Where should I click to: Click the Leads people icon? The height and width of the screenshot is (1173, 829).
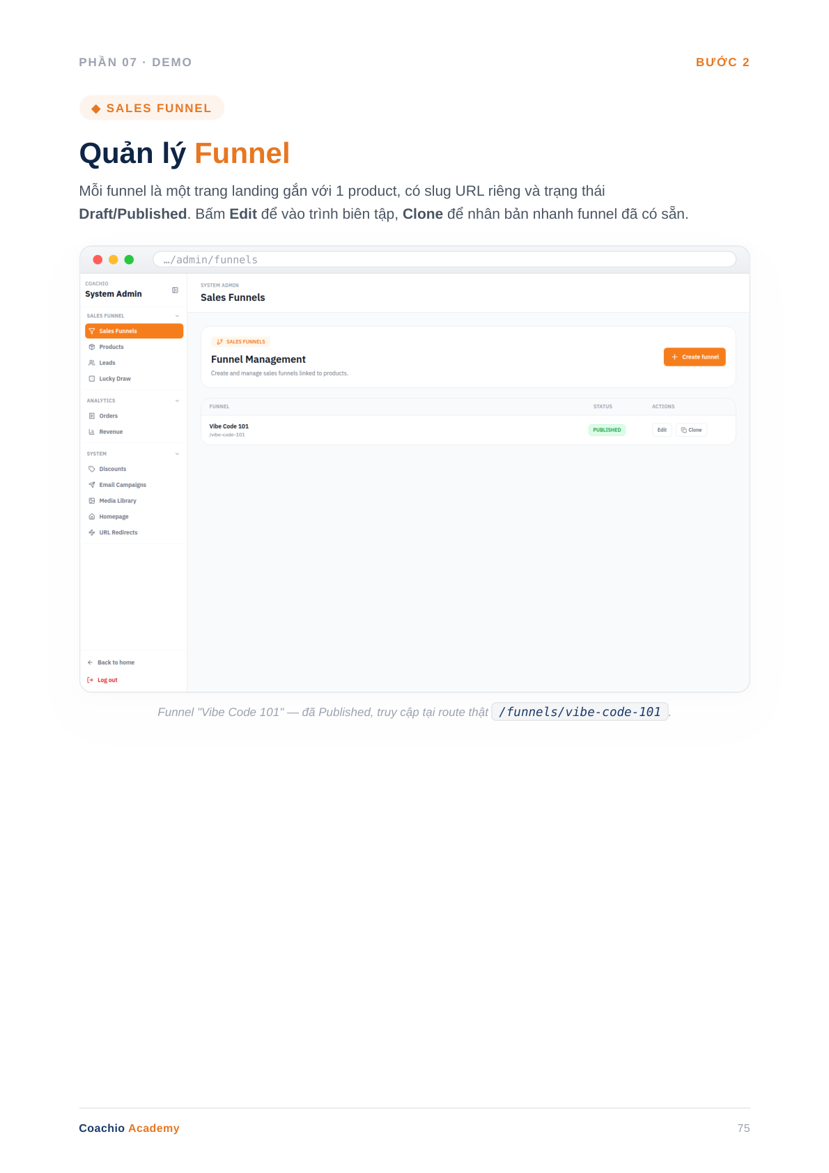coord(92,363)
